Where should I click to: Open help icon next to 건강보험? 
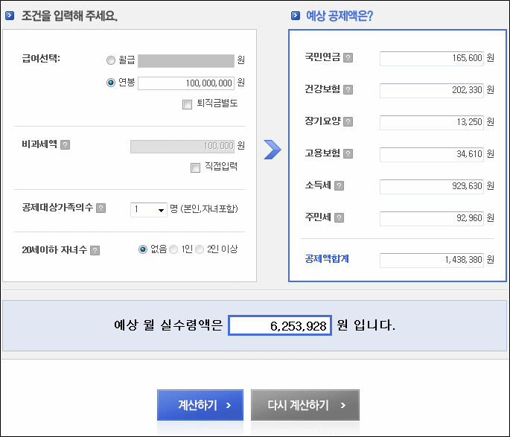pos(348,90)
